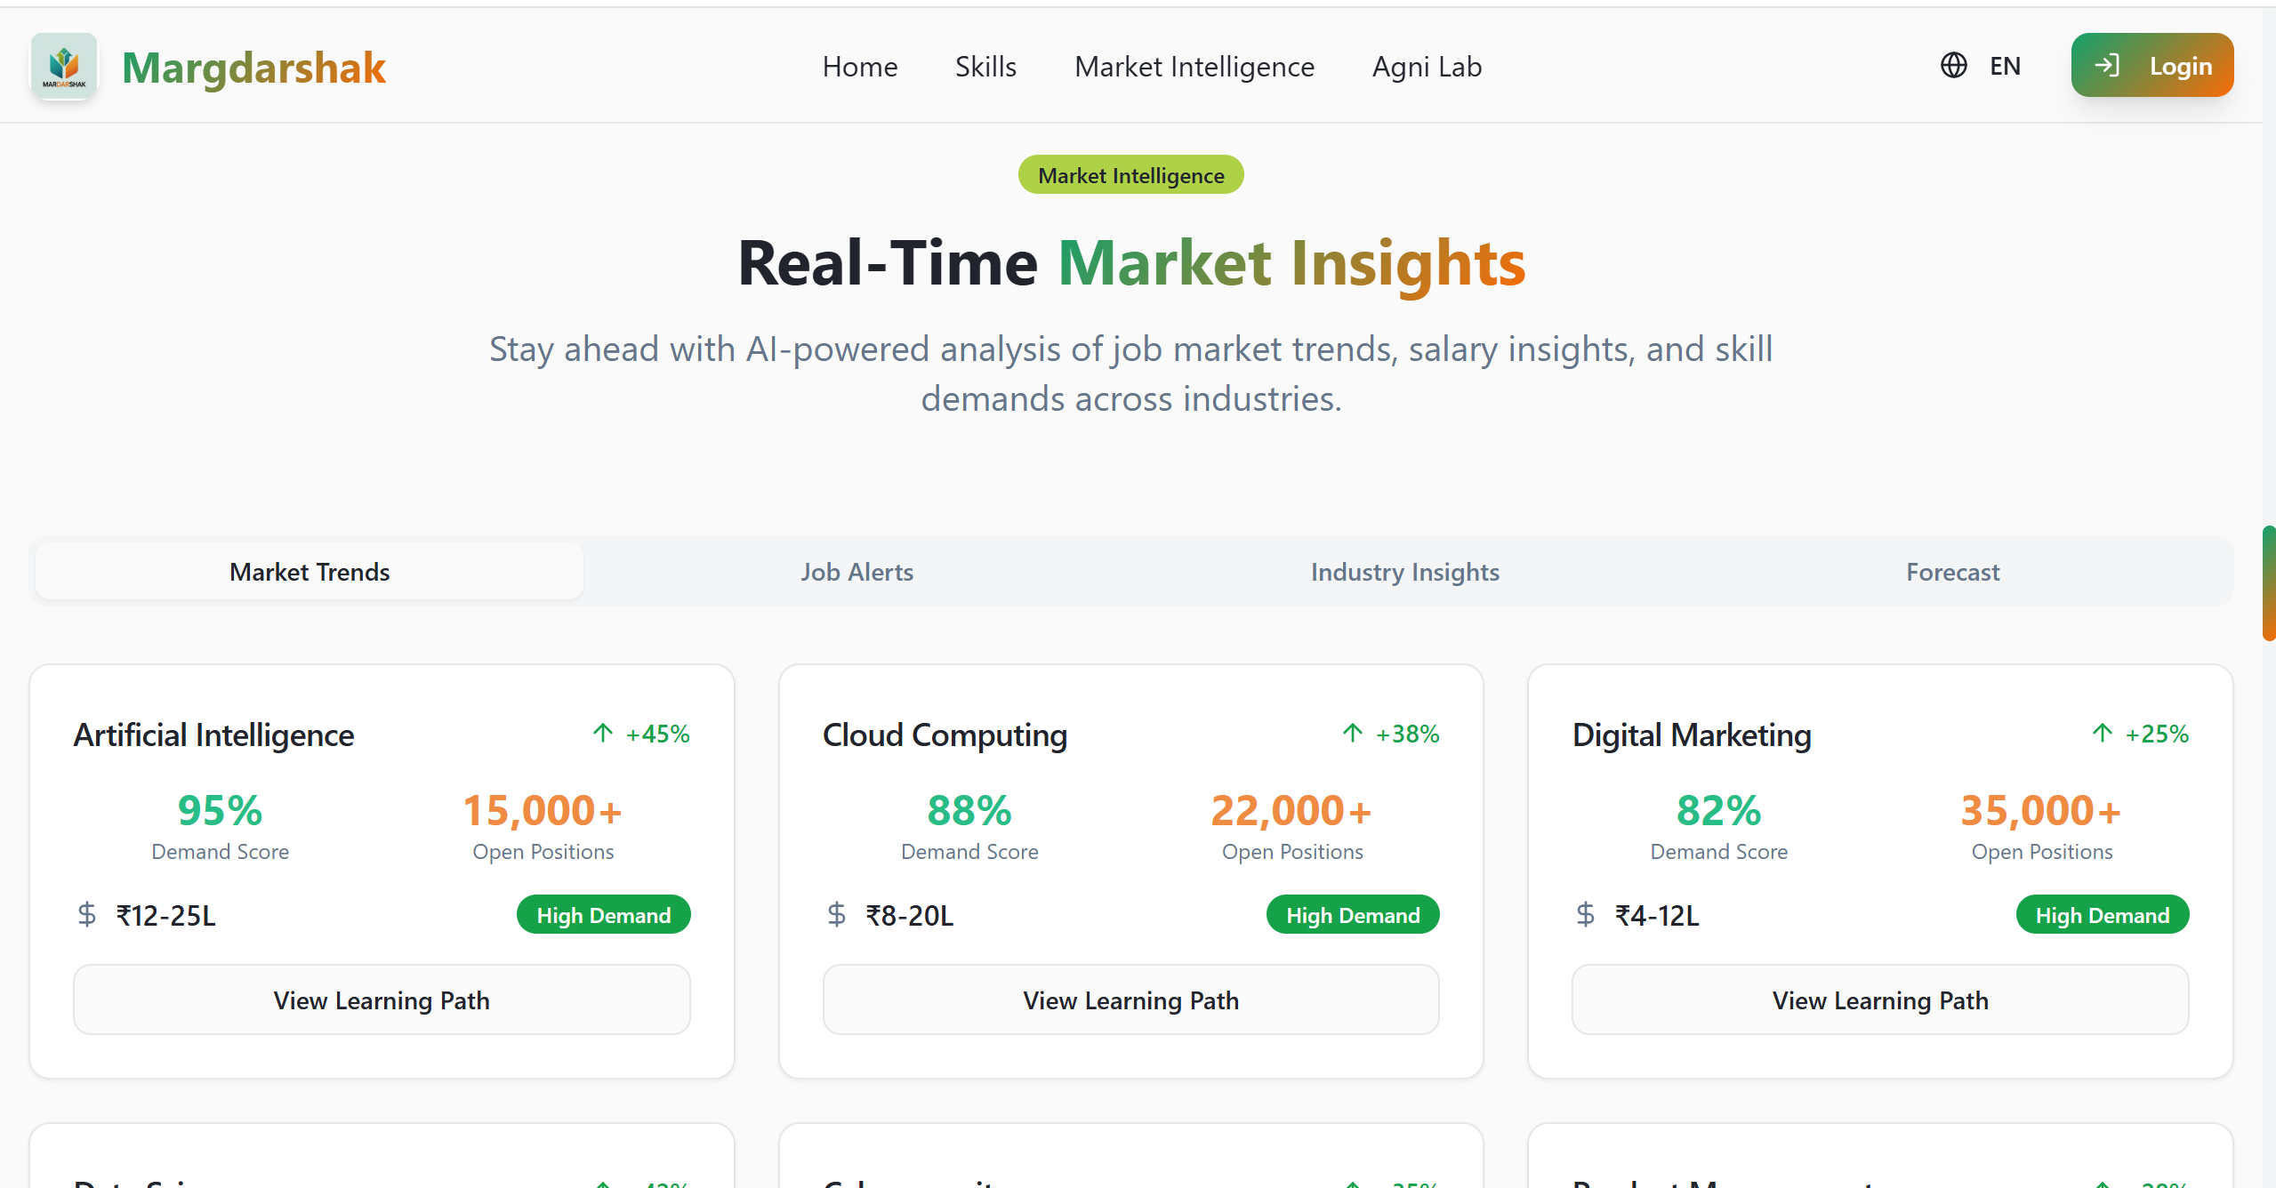
Task: View Learning Path for Artificial Intelligence
Action: [382, 999]
